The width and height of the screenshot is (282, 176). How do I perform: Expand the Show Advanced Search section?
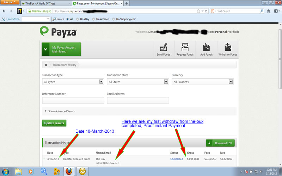click(x=60, y=111)
